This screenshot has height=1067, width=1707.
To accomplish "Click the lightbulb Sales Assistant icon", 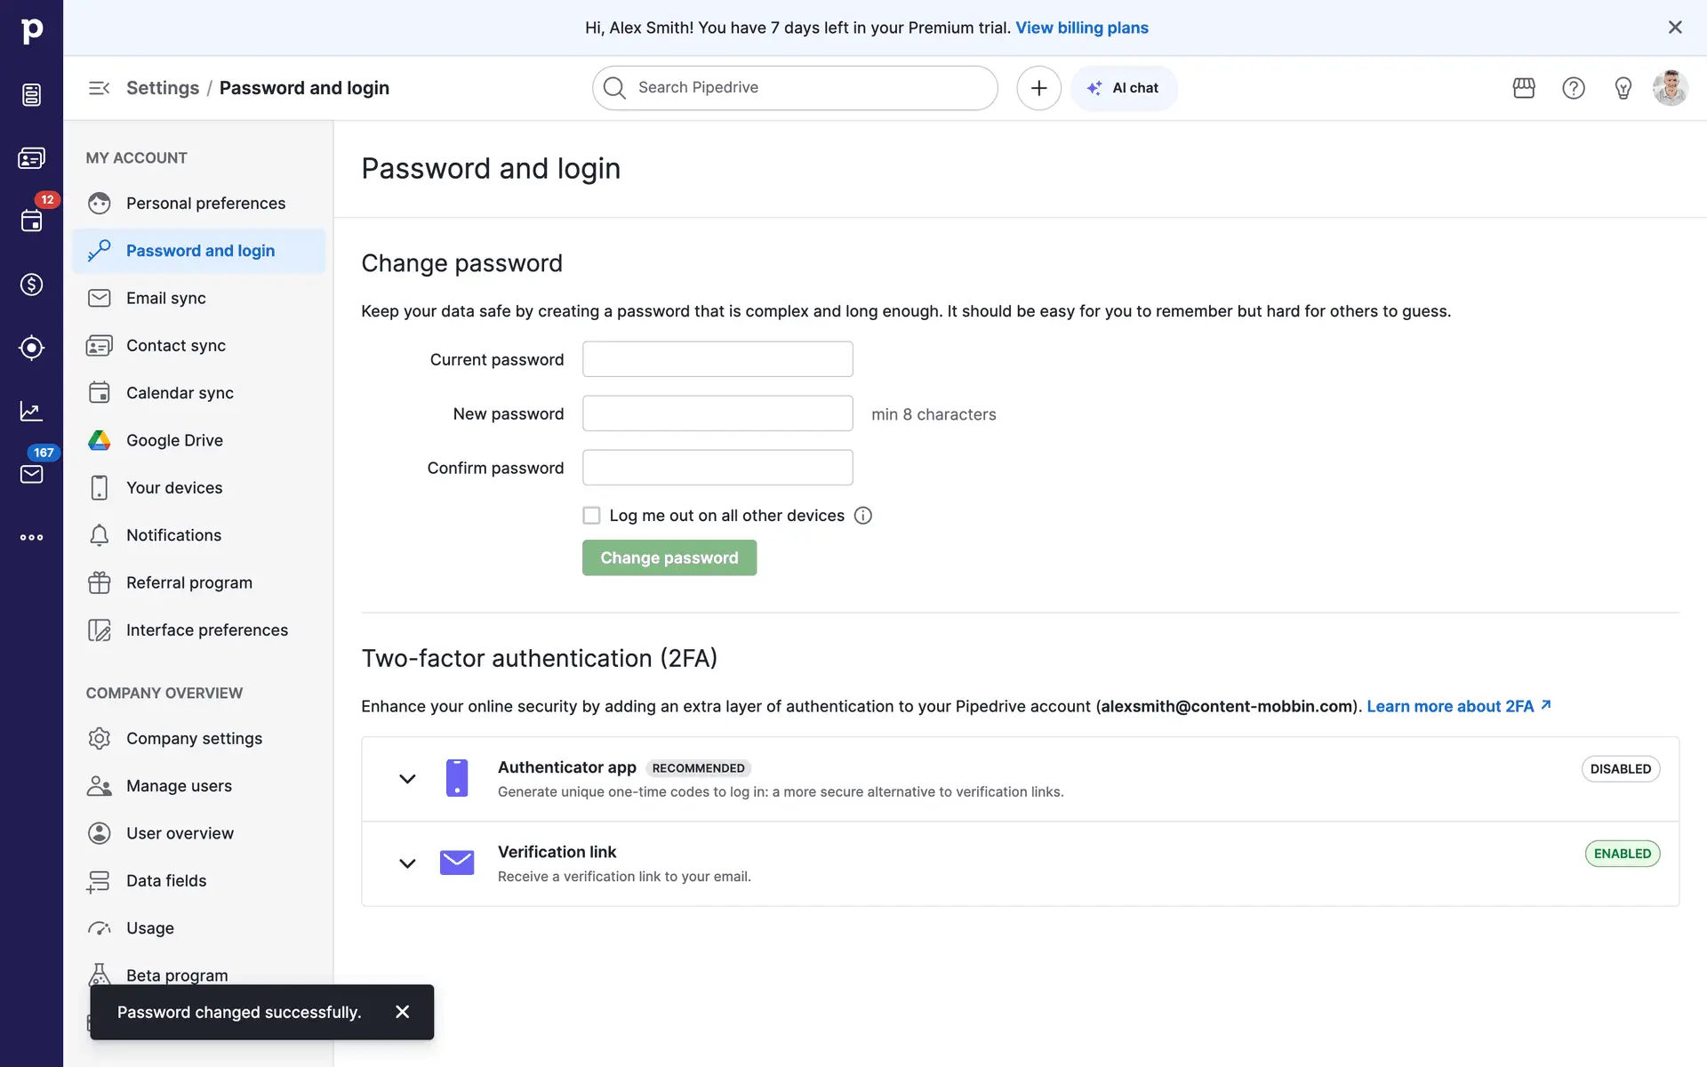I will (1623, 88).
